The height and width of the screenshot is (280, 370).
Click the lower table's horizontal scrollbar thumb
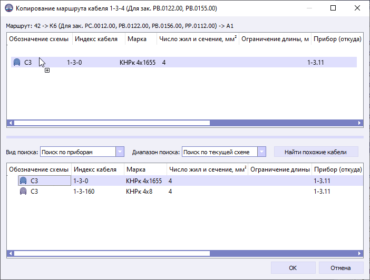tap(112, 253)
